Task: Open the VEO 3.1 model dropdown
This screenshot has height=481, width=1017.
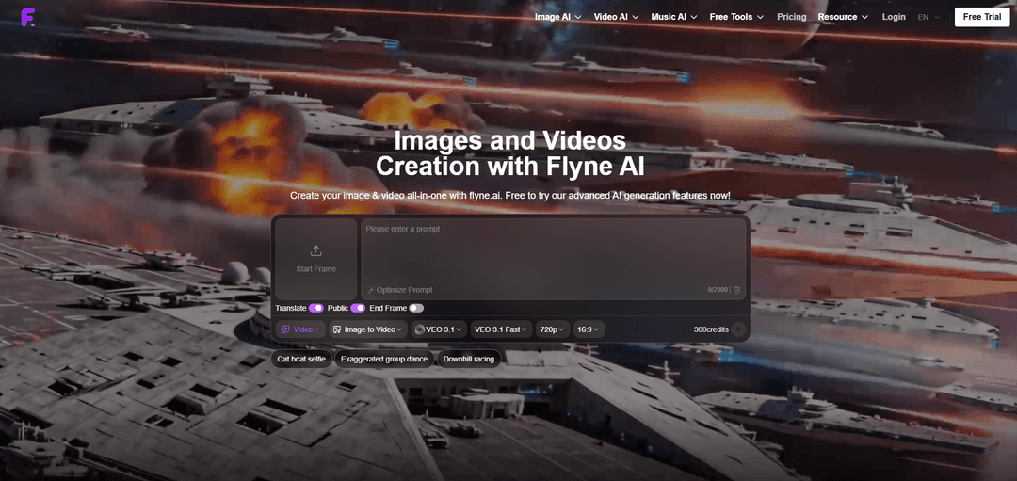Action: pyautogui.click(x=439, y=329)
